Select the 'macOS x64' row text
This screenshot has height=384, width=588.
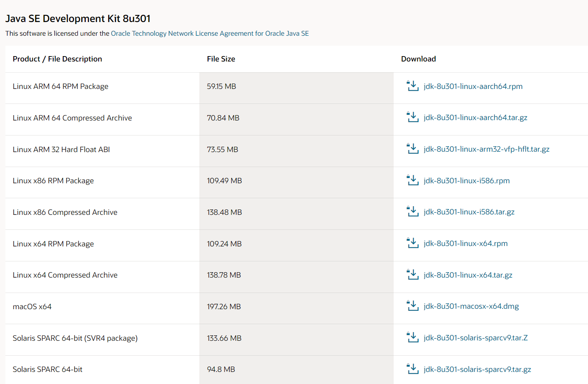pyautogui.click(x=32, y=307)
